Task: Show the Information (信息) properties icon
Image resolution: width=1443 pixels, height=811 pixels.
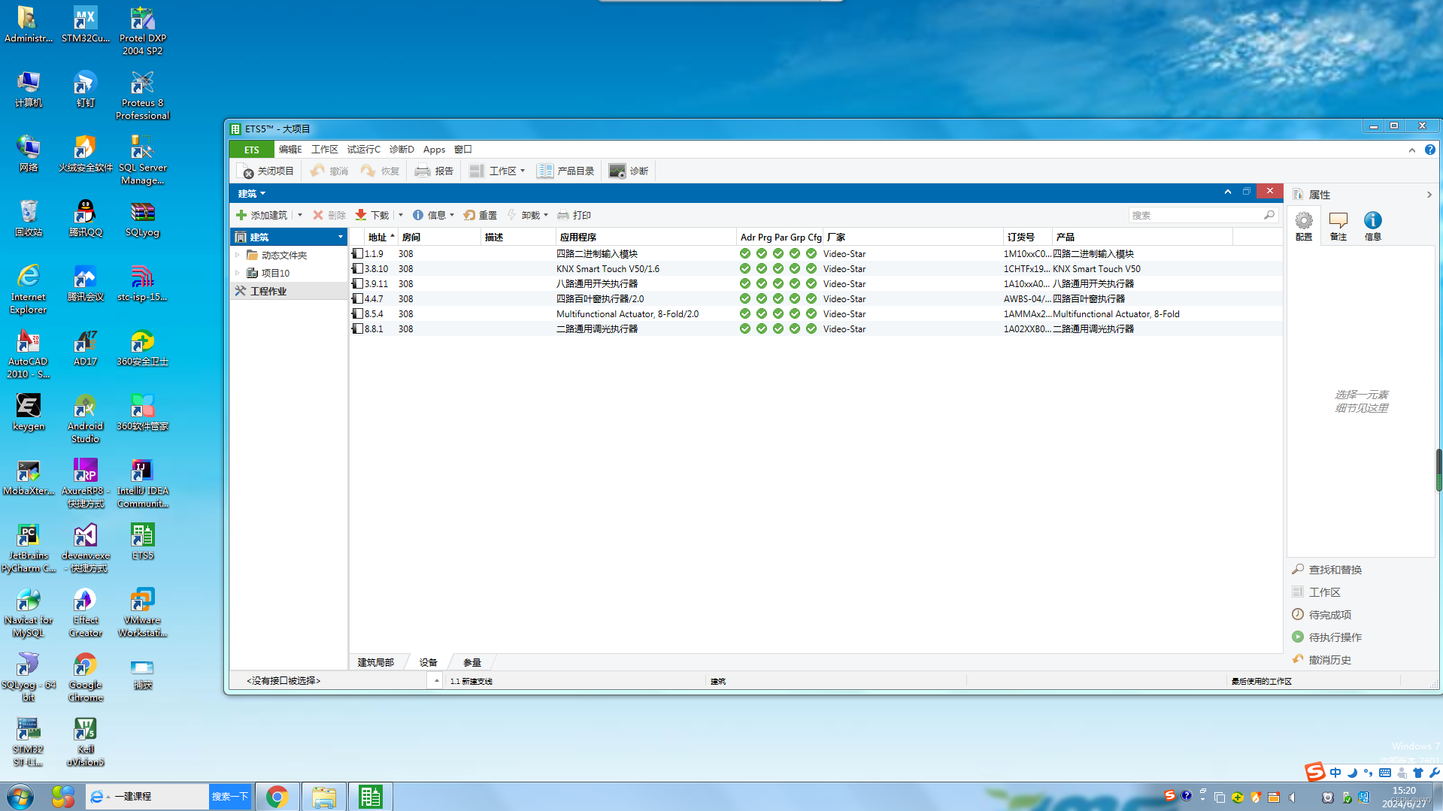Action: (x=1372, y=221)
